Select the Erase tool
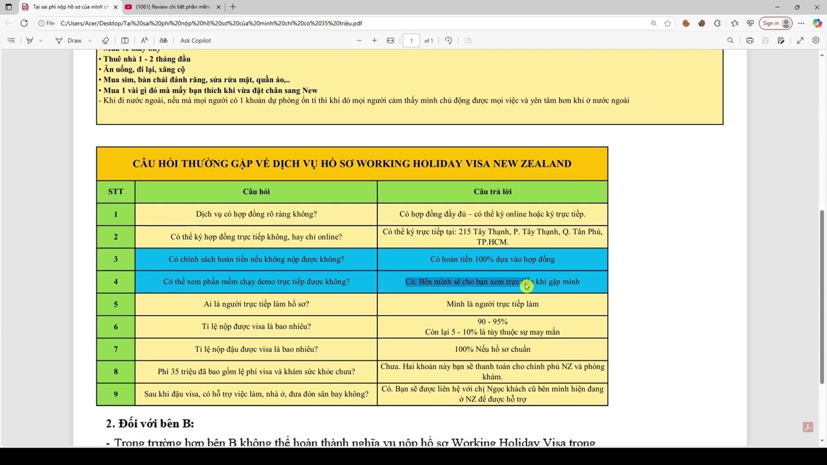 pos(105,41)
